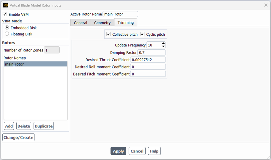Click the Damping Factor input field
This screenshot has width=271, height=160.
[x=151, y=53]
